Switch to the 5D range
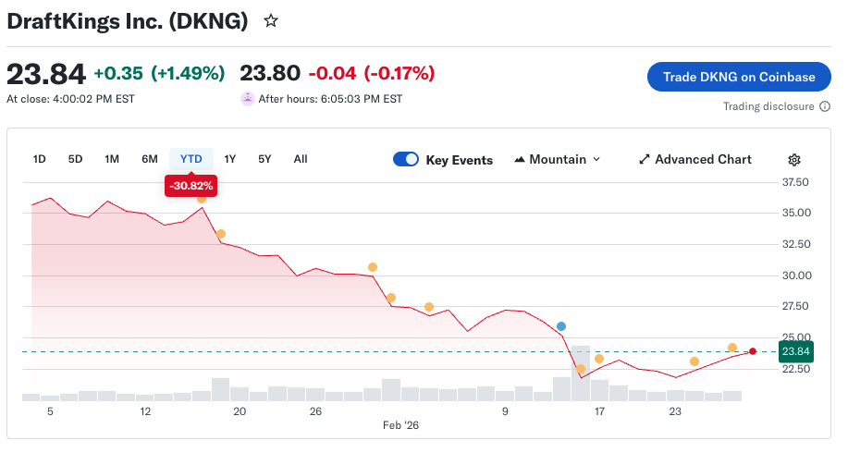 (x=75, y=159)
